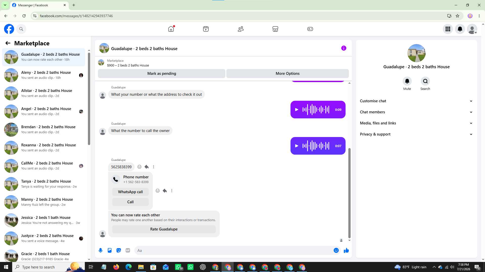Expand Chat members section
The image size is (485, 272).
point(416,112)
